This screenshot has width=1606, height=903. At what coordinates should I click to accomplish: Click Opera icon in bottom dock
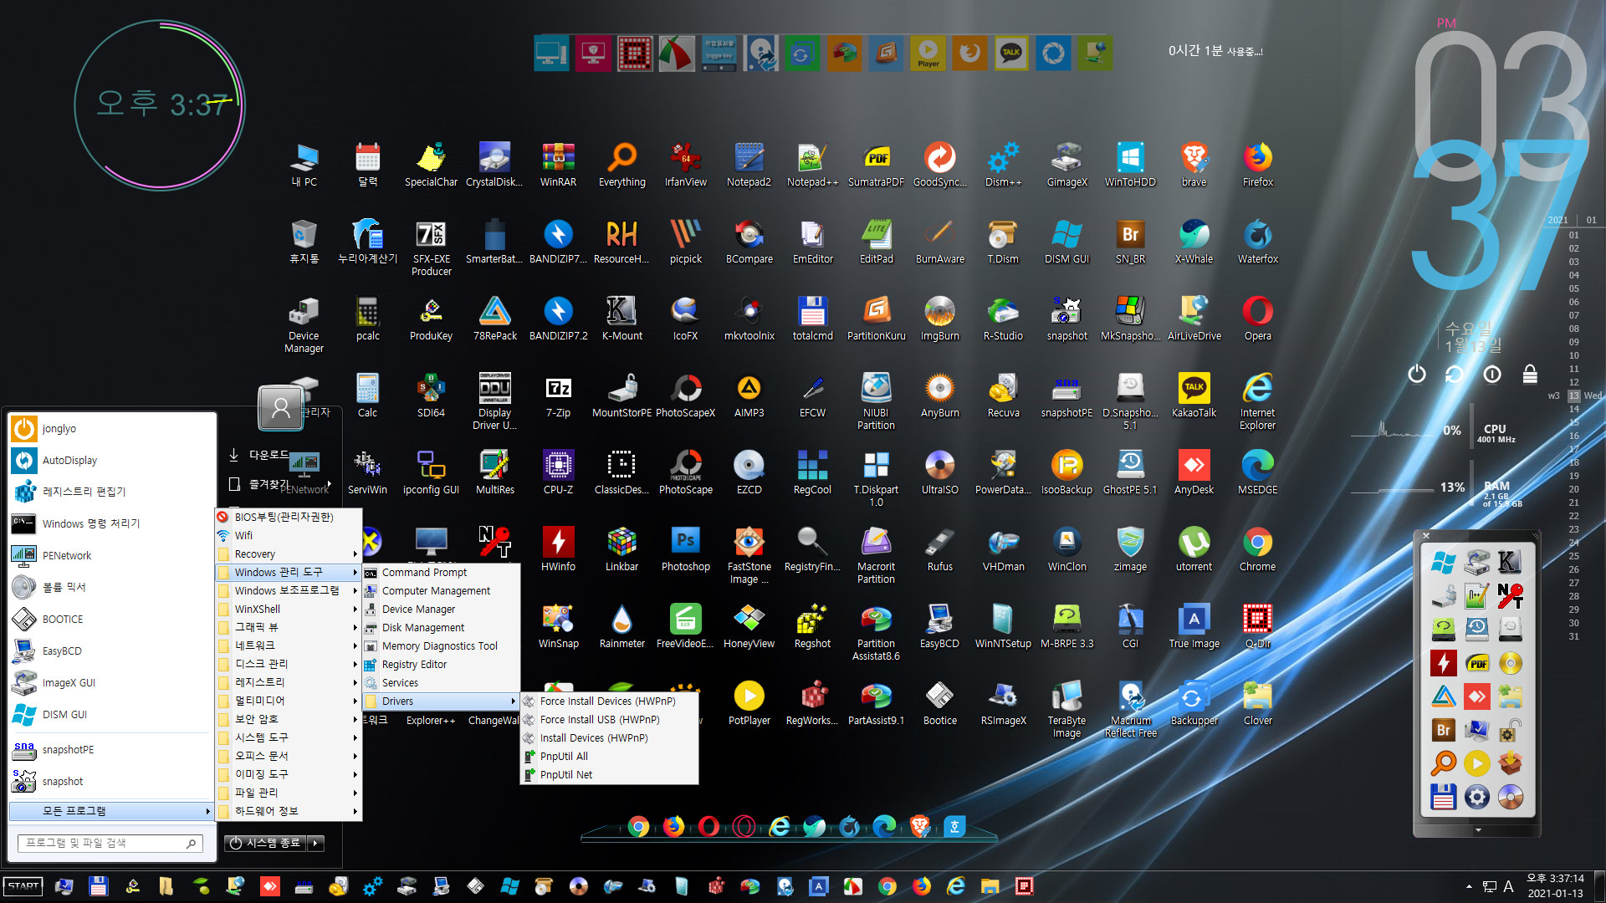pos(708,827)
